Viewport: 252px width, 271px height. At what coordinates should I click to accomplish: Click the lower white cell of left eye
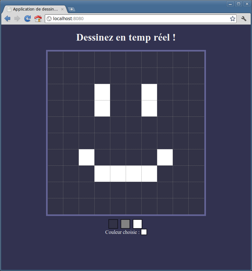click(102, 108)
